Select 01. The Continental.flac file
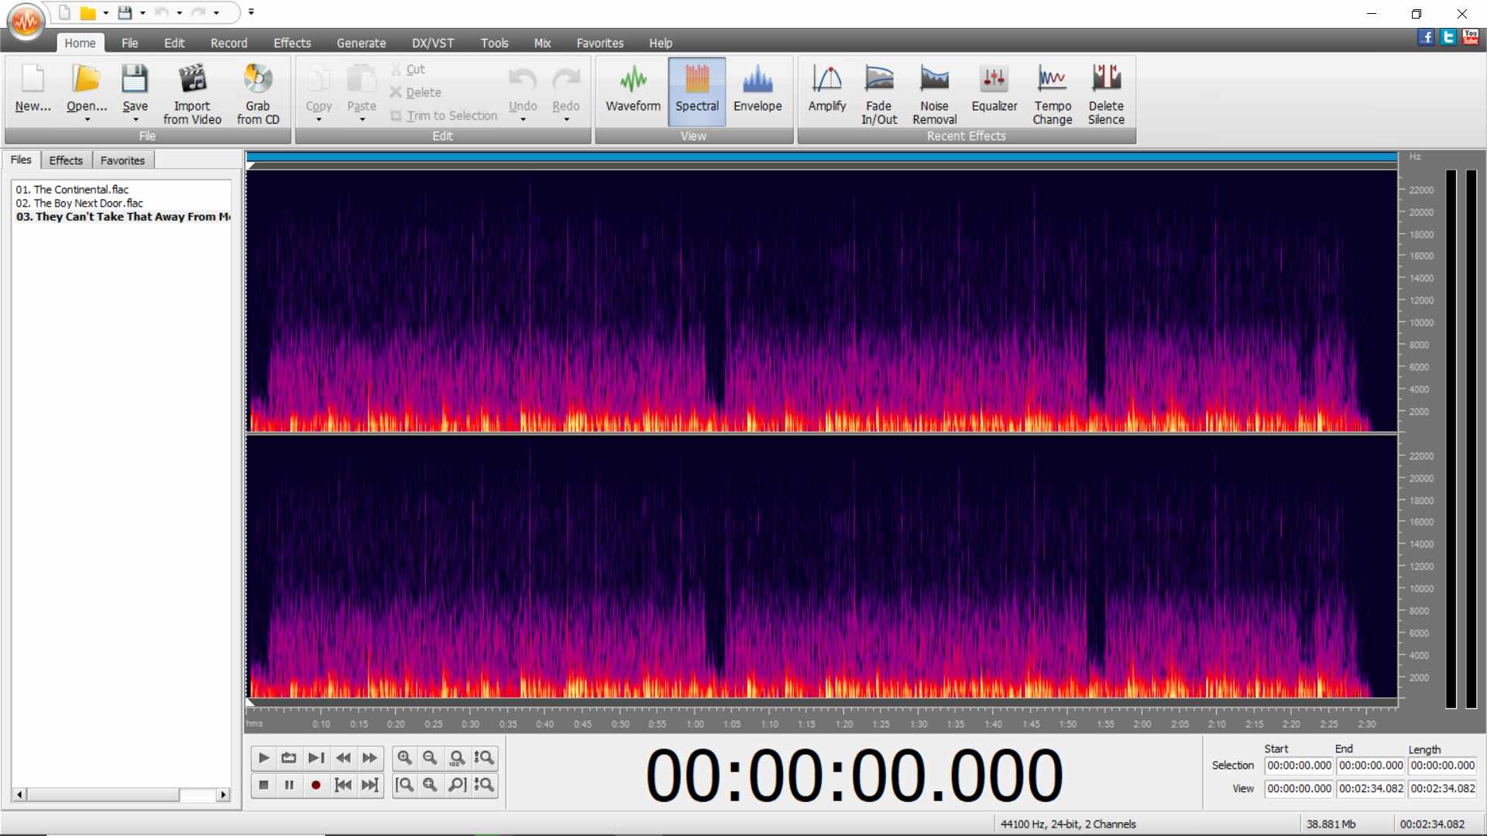1487x836 pixels. [x=72, y=190]
